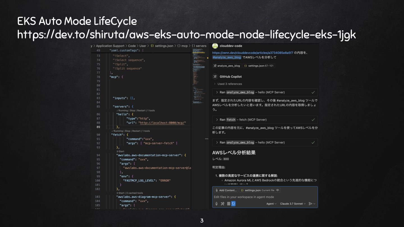Viewport: 404px width, 227px height.
Task: Click '3 cached tools' codelens text
Action: pyautogui.click(x=135, y=193)
